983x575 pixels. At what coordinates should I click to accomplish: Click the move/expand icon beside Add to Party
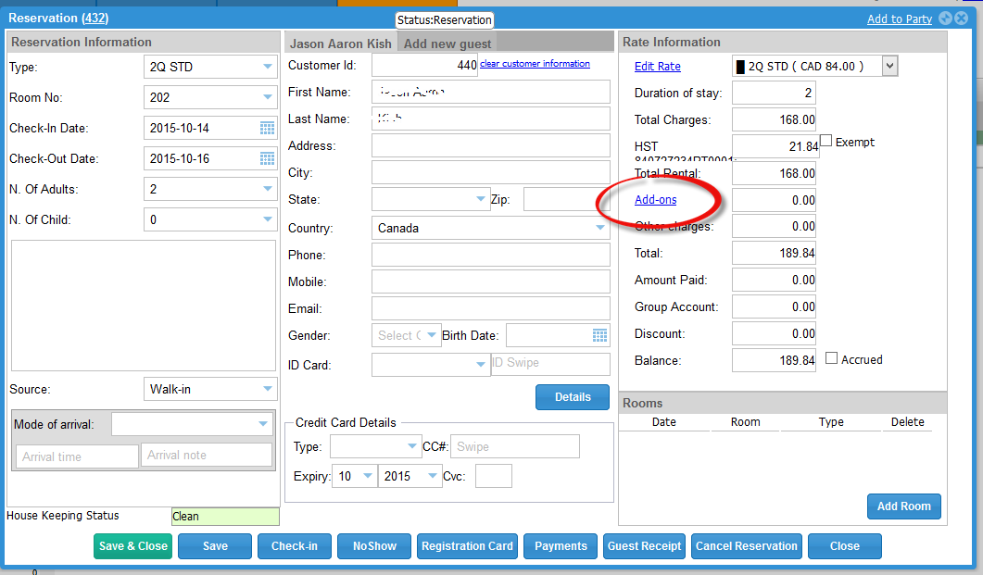[x=945, y=19]
